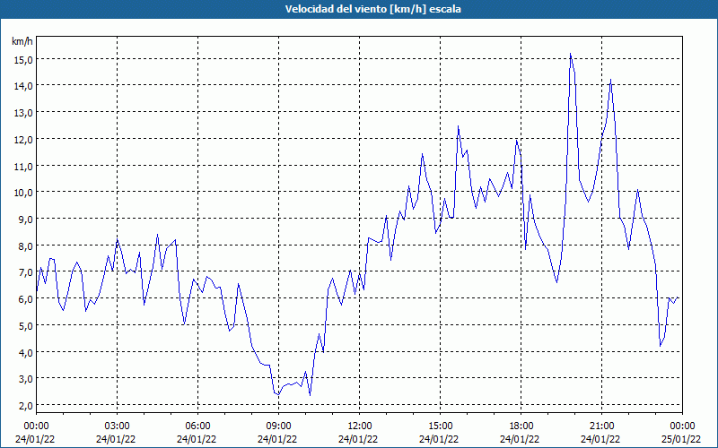Click the highest wind peak above 15 km/h
Image resolution: width=718 pixels, height=448 pixels.
point(570,54)
